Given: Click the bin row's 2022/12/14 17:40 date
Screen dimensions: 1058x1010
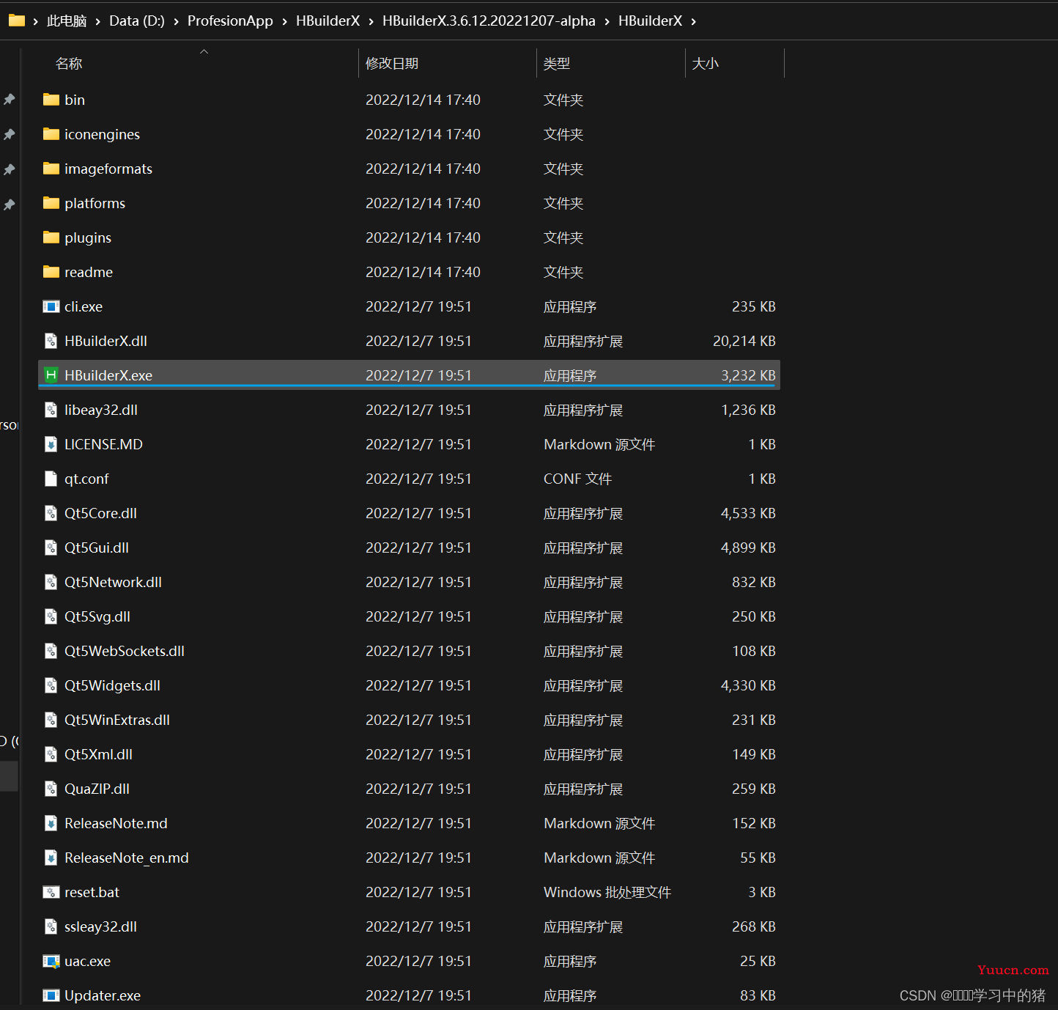Looking at the screenshot, I should 423,100.
